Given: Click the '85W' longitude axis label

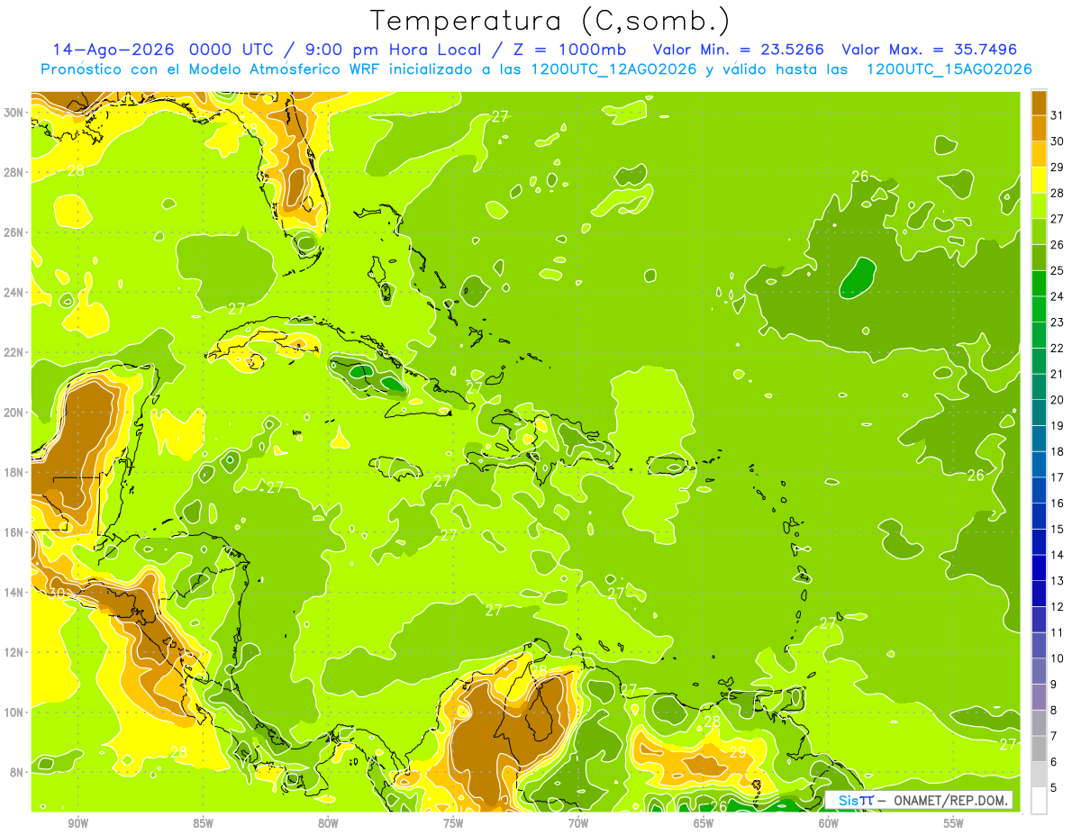Looking at the screenshot, I should 203,823.
